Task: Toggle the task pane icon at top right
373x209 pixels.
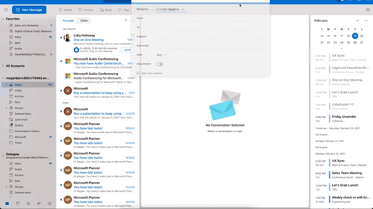Action: [367, 10]
